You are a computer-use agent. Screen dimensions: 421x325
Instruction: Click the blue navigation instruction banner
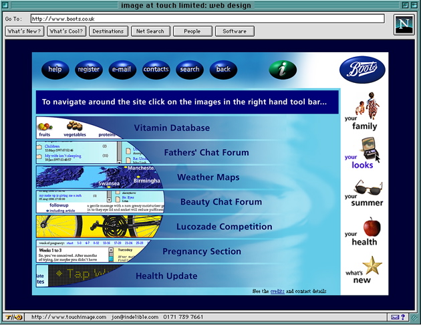click(x=187, y=102)
